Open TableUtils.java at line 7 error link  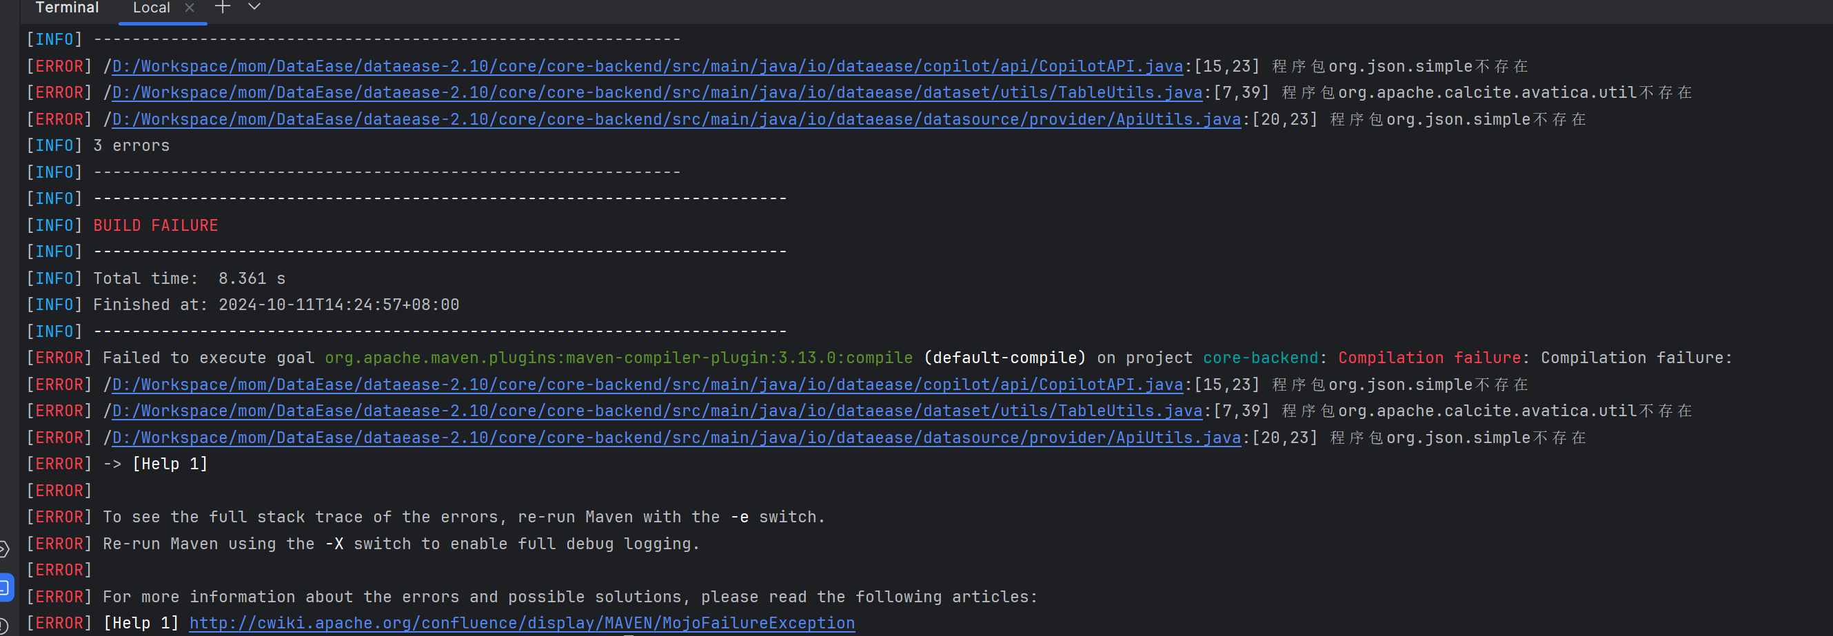tap(655, 92)
